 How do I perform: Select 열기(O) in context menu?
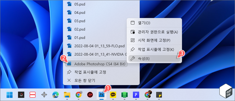coord(154,23)
